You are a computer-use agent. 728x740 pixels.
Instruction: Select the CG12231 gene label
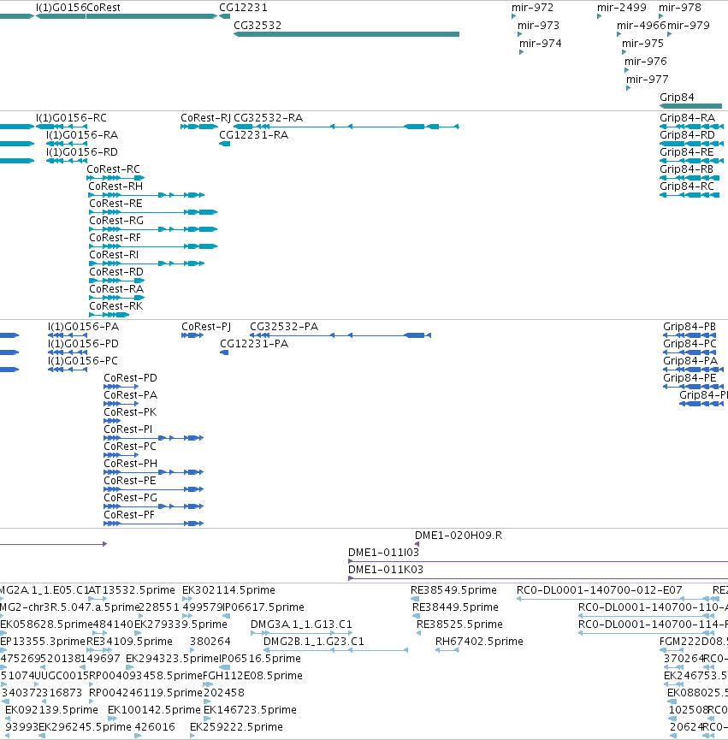coord(243,8)
